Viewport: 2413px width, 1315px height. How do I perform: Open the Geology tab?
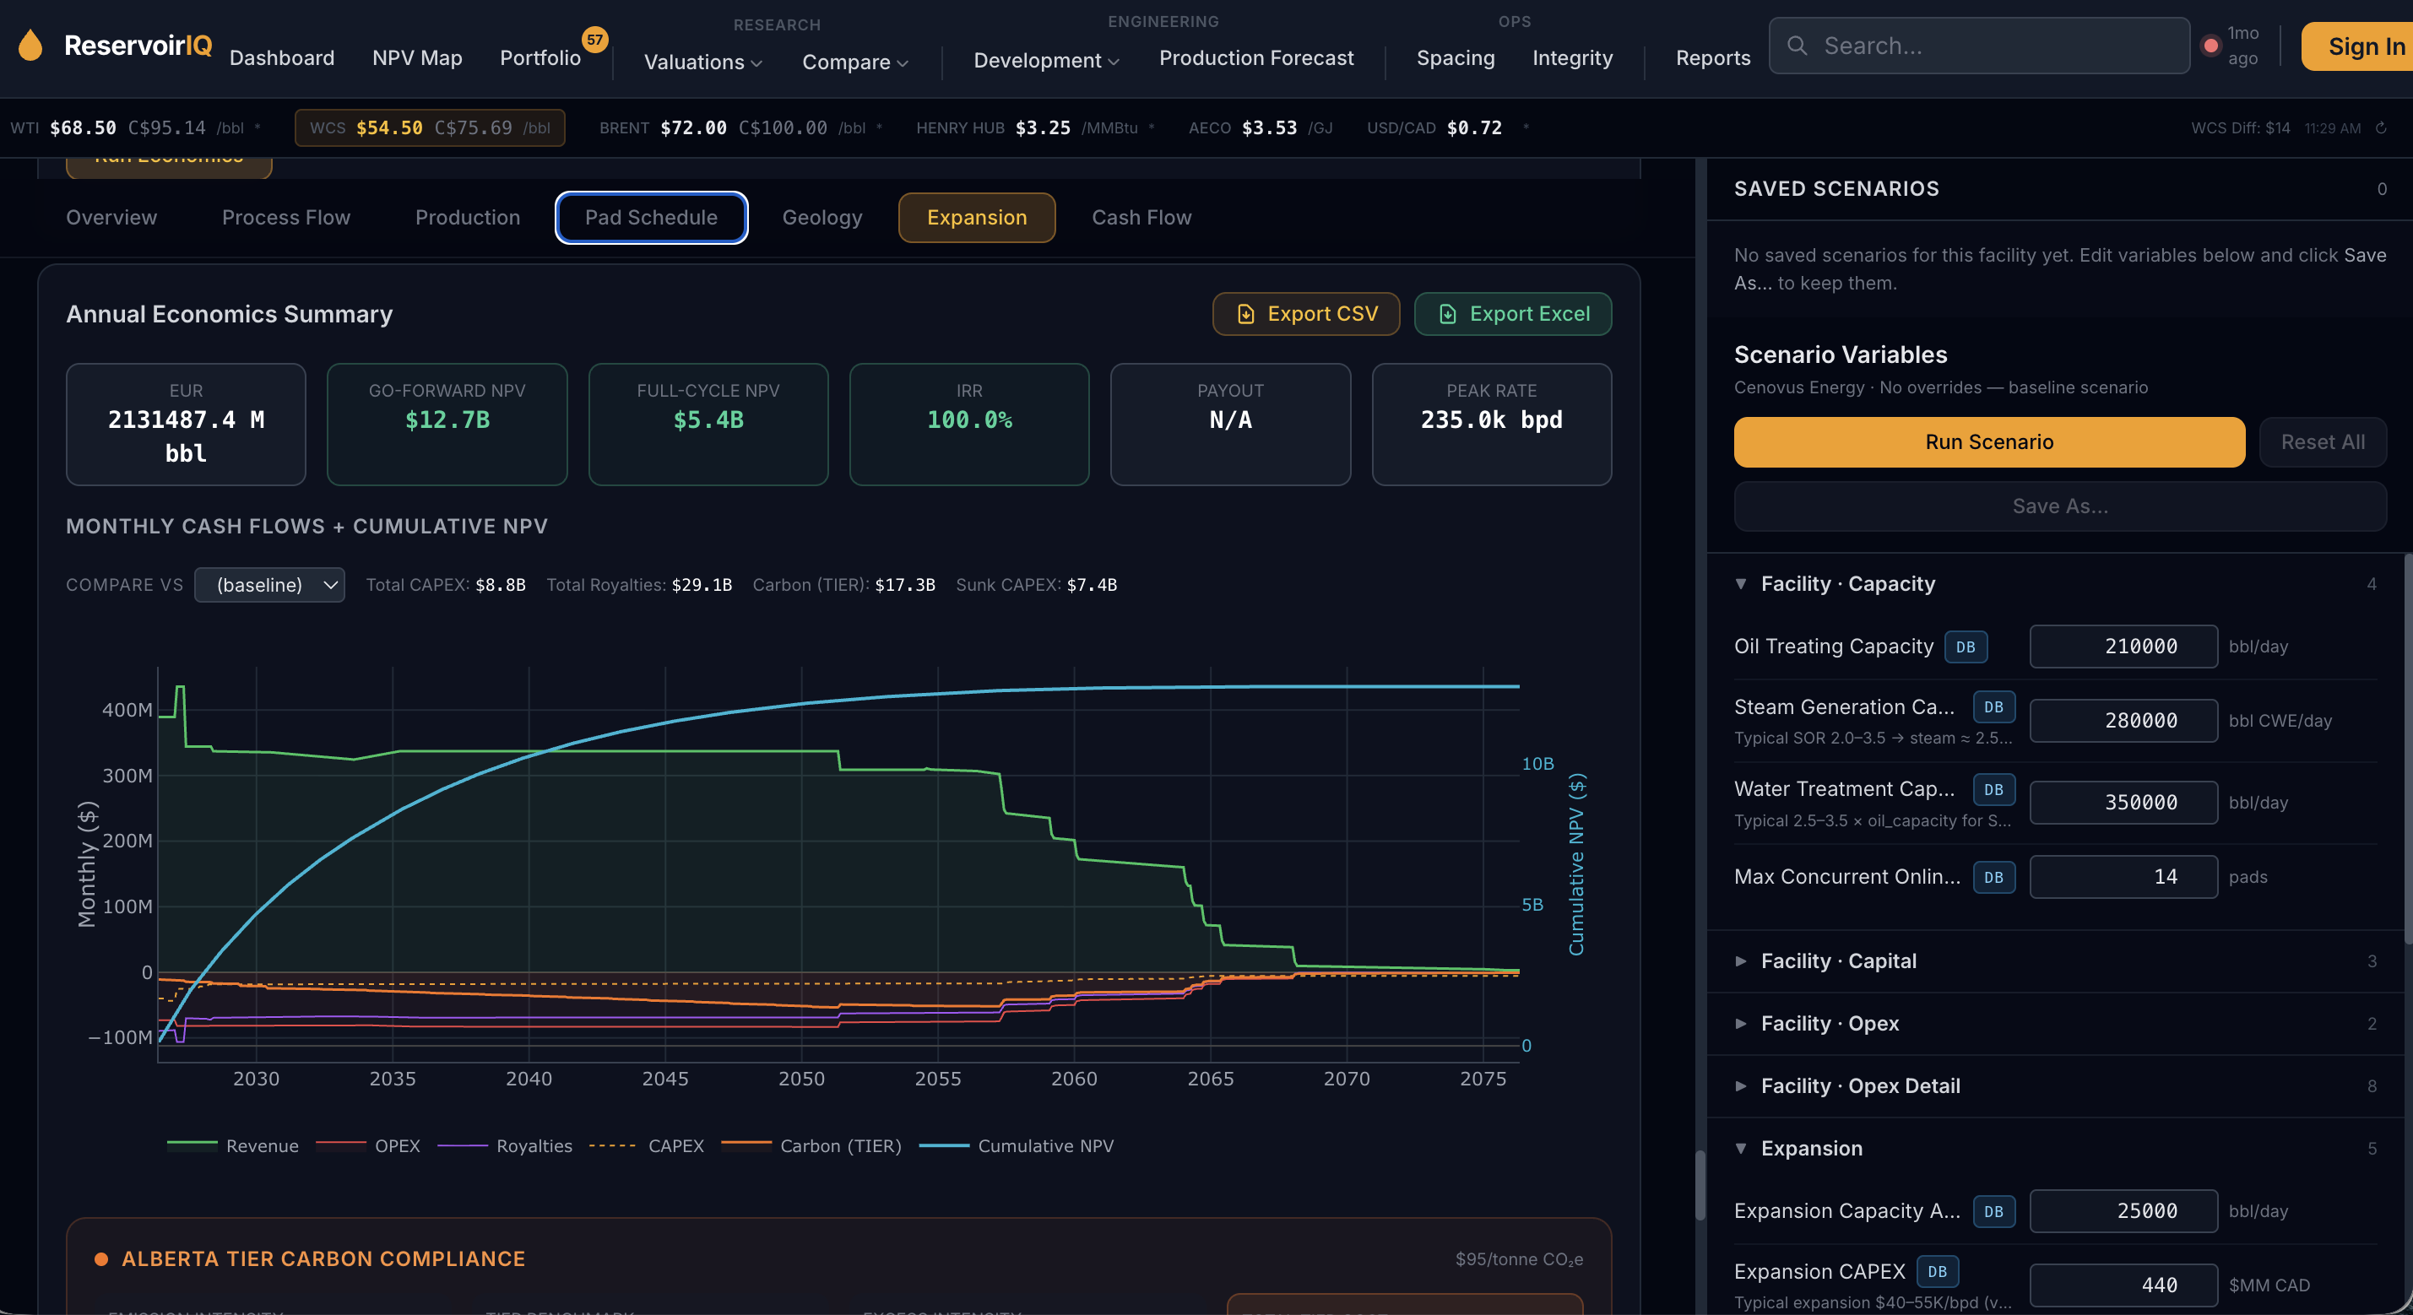[x=822, y=217]
